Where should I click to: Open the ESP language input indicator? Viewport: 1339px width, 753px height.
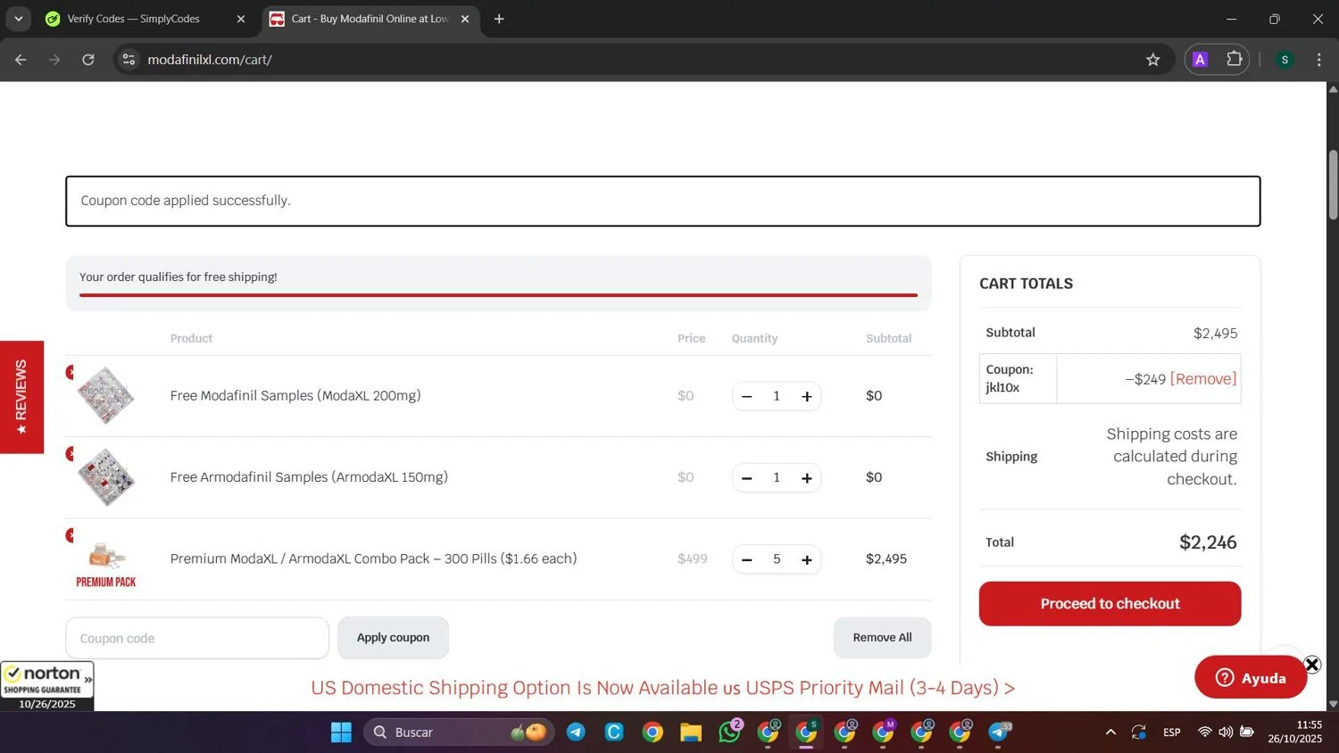[1172, 732]
